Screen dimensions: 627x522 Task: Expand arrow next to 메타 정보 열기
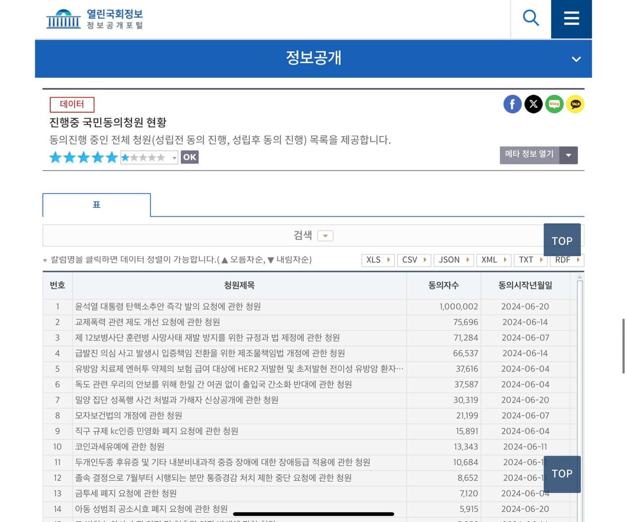tap(568, 155)
